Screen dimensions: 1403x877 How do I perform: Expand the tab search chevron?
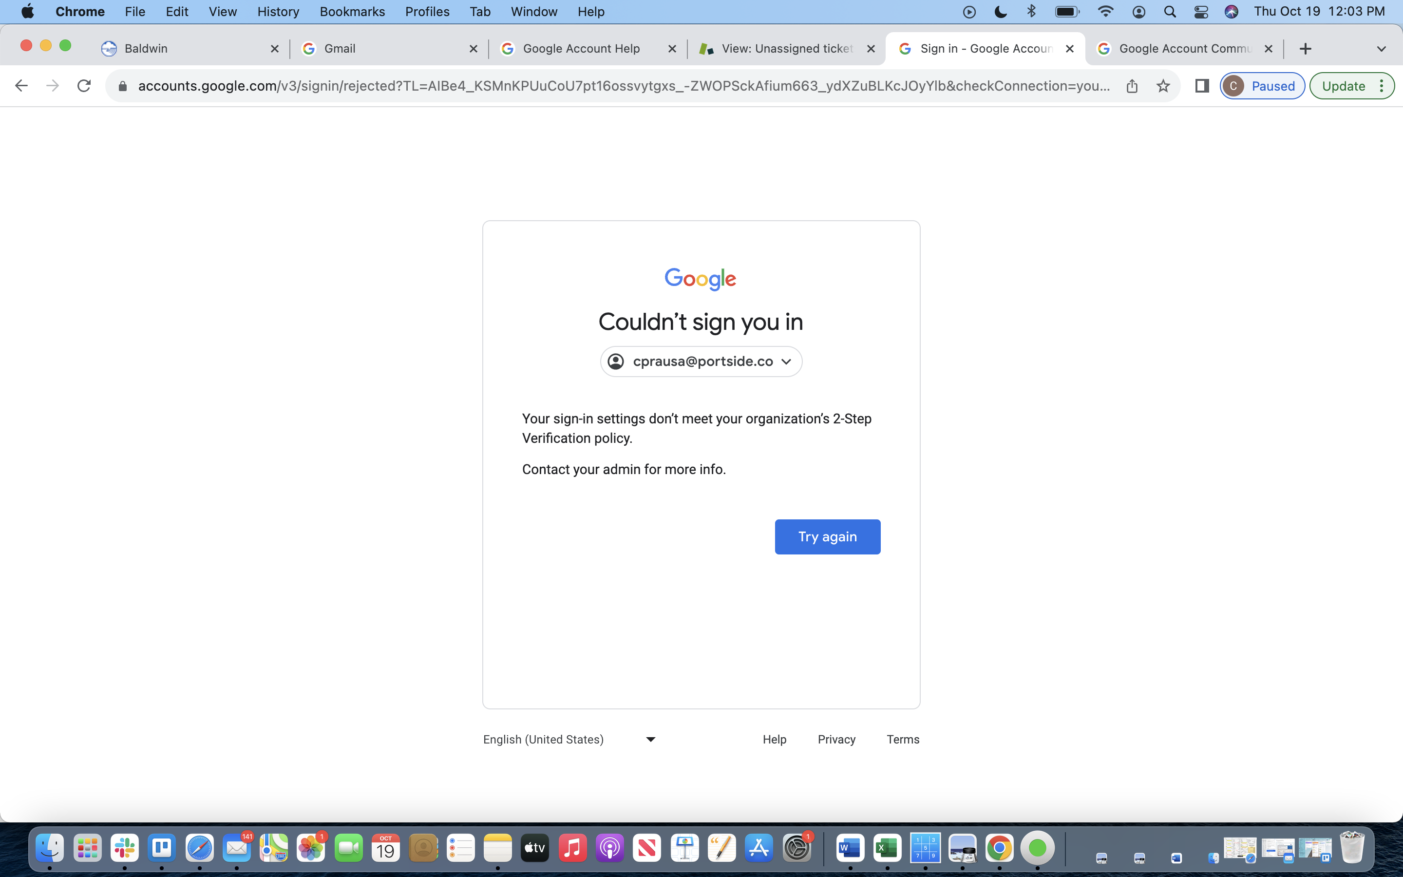(x=1381, y=49)
